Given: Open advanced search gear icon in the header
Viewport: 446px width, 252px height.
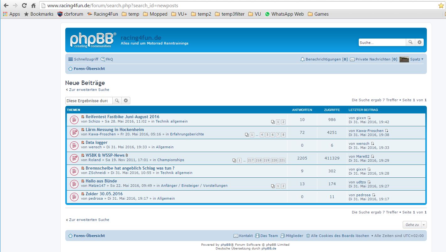Looking at the screenshot, I should [x=419, y=42].
